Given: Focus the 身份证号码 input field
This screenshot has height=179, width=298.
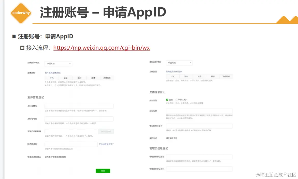Looking at the screenshot, I should [79, 119].
